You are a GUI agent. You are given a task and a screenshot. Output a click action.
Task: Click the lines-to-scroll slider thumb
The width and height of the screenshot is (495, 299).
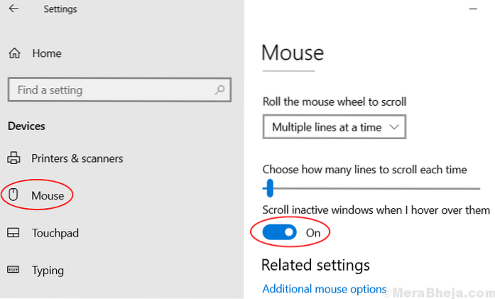269,188
